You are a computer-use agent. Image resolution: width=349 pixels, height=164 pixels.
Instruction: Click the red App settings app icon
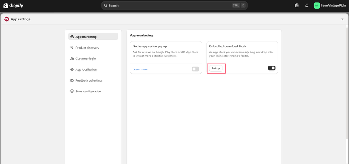pyautogui.click(x=7, y=19)
